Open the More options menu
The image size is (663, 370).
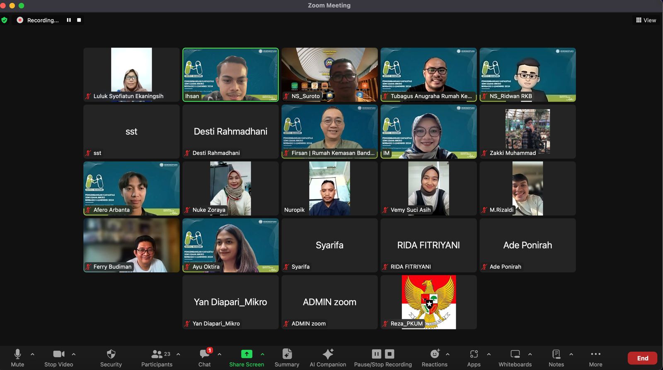point(595,358)
